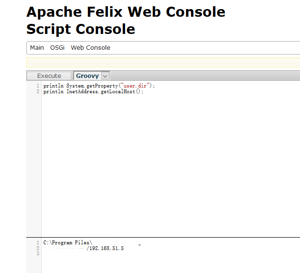Screen dimensions: 300x273
Task: Click the Execute button
Action: click(x=49, y=76)
